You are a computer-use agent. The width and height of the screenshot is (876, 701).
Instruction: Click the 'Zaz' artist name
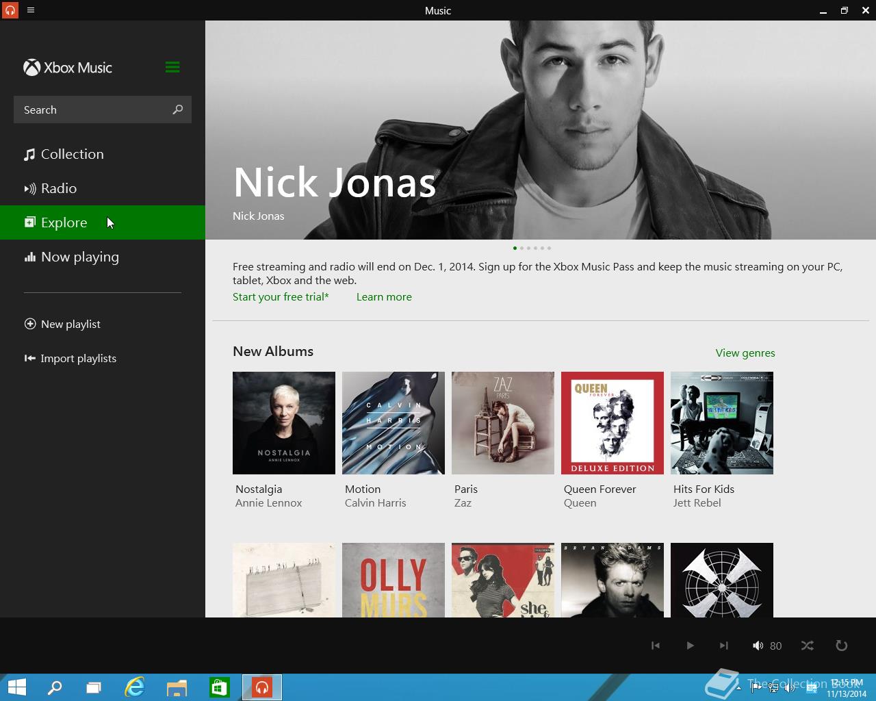463,502
